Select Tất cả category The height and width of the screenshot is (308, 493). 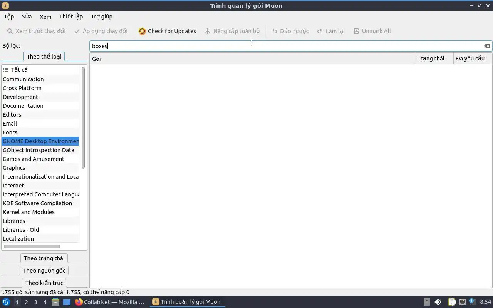coord(40,70)
